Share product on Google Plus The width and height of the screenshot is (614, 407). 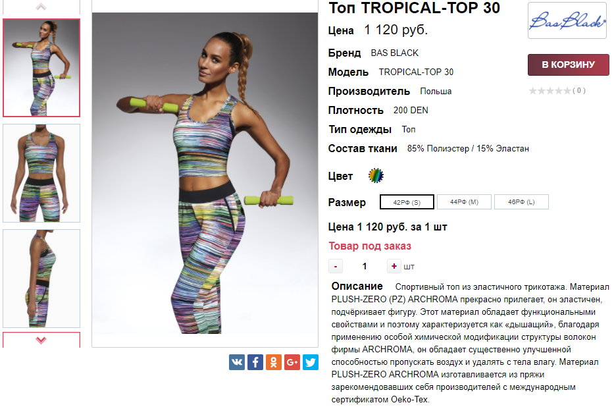pos(292,362)
